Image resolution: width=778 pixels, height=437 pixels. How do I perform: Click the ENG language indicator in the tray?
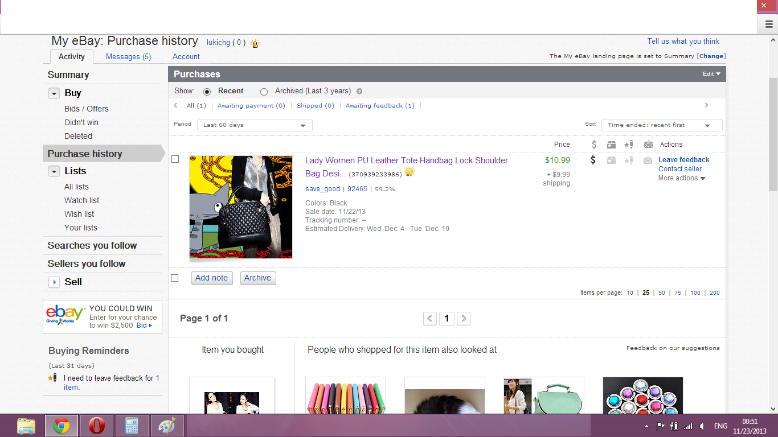coord(720,426)
